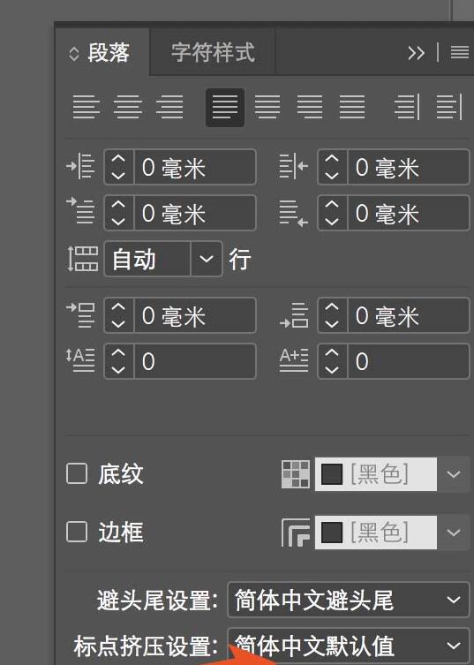Decrease right indent with the down arrow

tap(332, 176)
